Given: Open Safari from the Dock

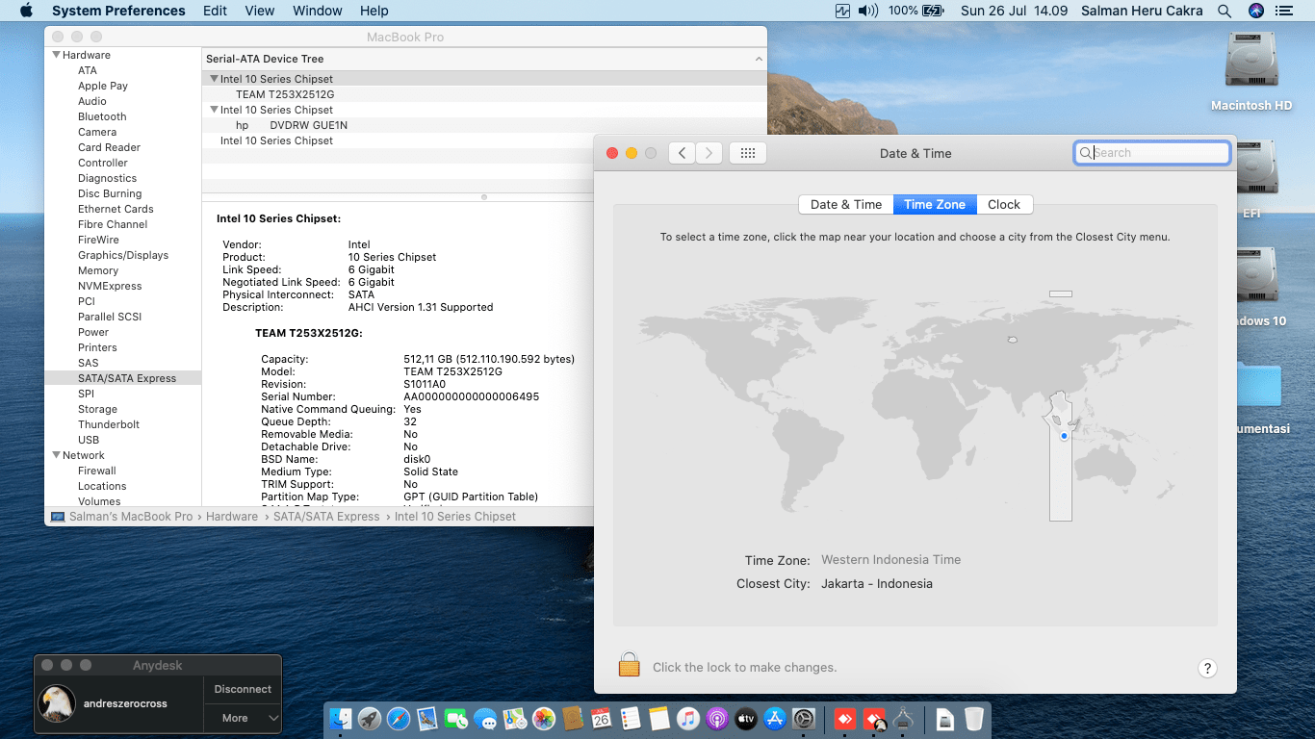Looking at the screenshot, I should point(399,719).
